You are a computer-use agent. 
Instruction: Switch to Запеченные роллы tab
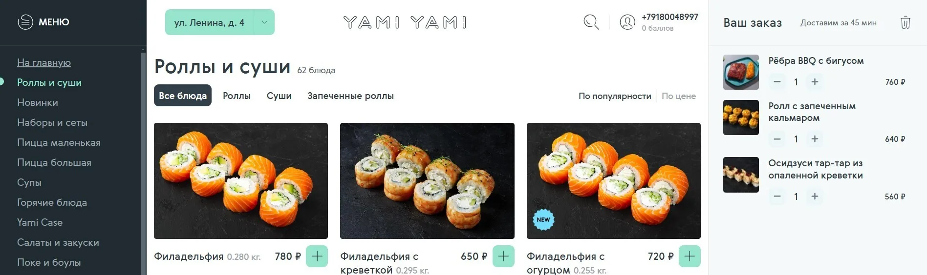[350, 96]
